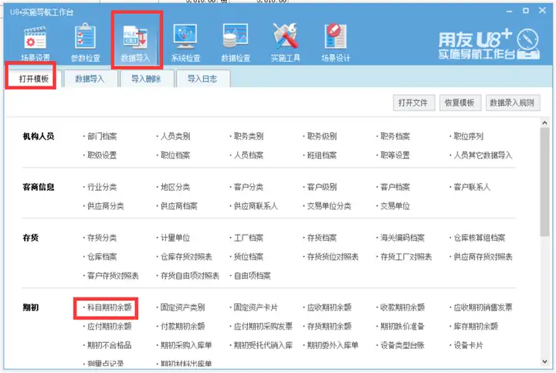Click the 设备卡片 link
The width and height of the screenshot is (556, 373).
[x=469, y=345]
